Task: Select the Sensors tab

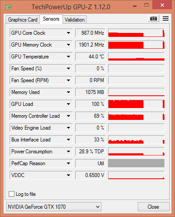Action: (51, 19)
